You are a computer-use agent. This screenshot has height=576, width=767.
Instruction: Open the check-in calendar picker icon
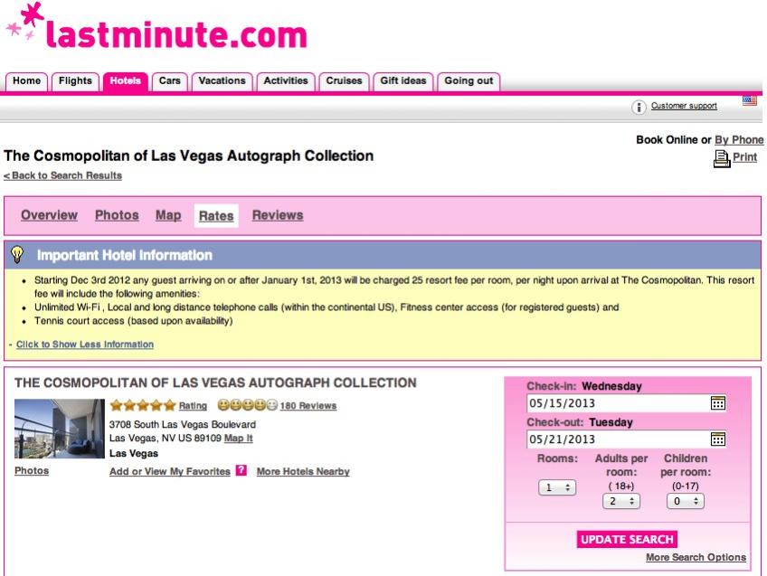pyautogui.click(x=718, y=403)
